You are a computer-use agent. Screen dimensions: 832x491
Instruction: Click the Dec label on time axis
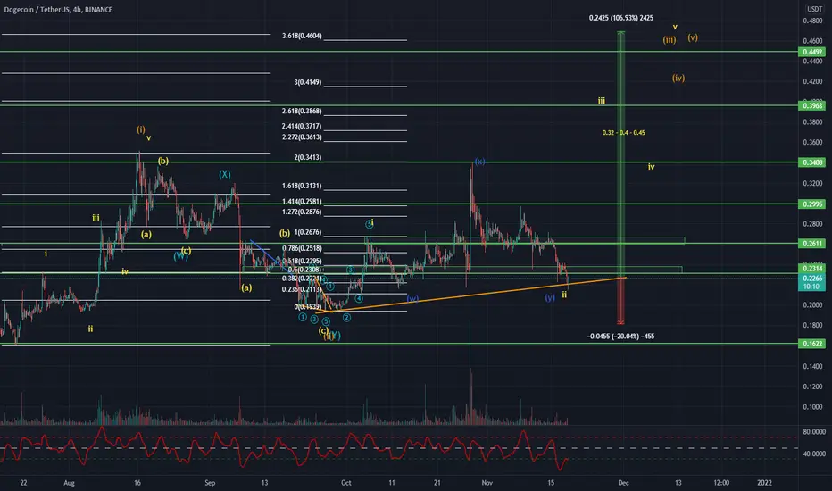[623, 483]
